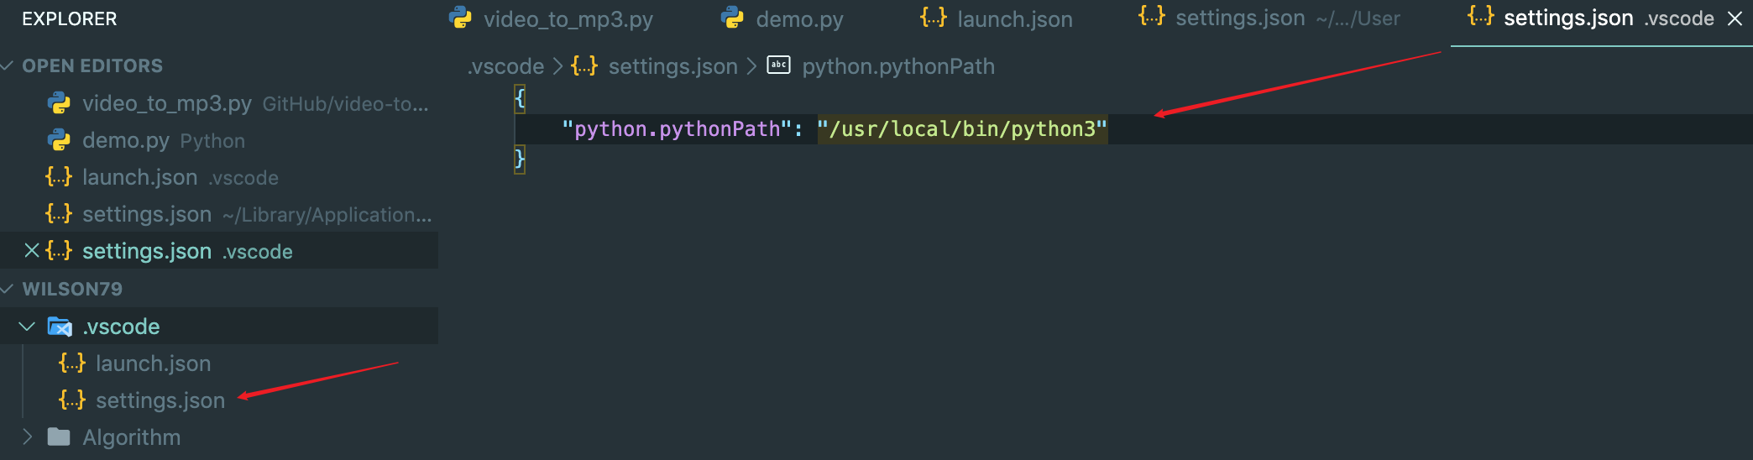Screen dimensions: 1753x460
Task: Click JSON braces icon on launch.json tab
Action: pyautogui.click(x=933, y=18)
